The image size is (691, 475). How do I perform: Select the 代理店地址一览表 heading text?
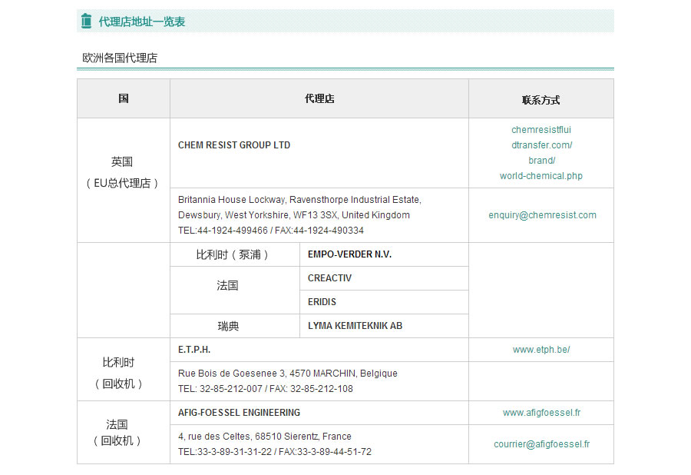(141, 22)
